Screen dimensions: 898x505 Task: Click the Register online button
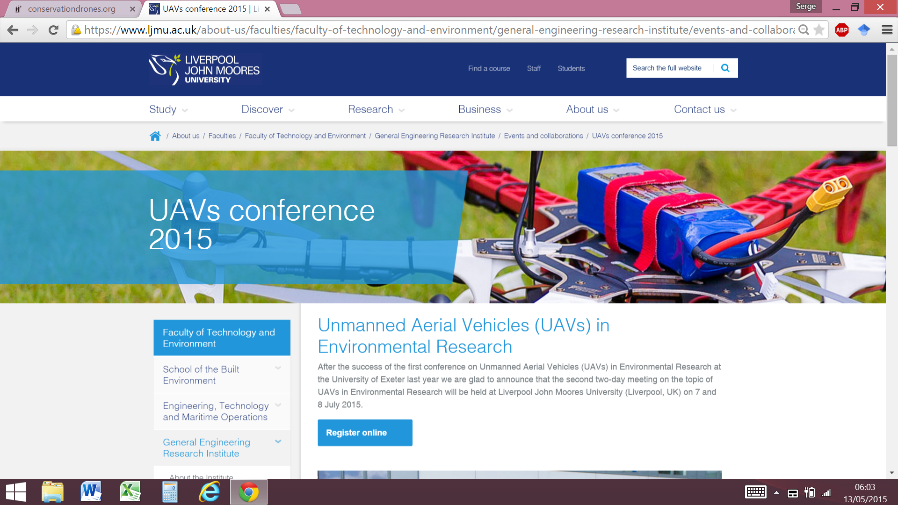[x=365, y=433]
